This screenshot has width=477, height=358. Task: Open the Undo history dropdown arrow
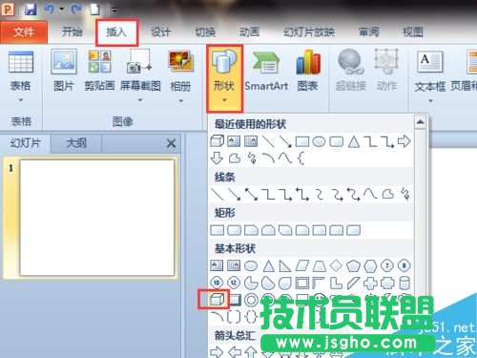[x=62, y=10]
